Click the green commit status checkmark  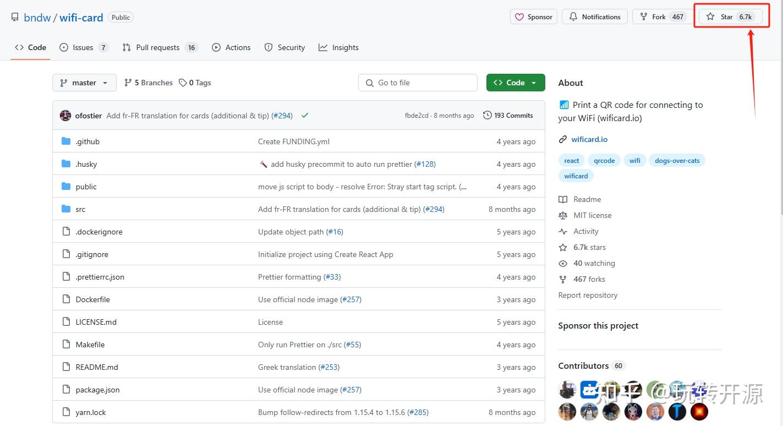coord(305,116)
